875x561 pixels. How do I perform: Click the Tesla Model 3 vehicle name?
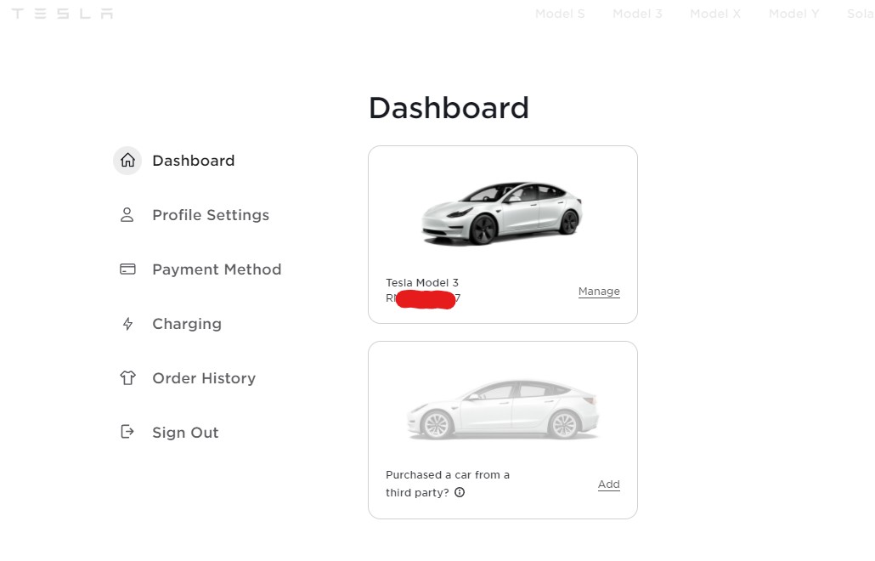click(x=422, y=282)
